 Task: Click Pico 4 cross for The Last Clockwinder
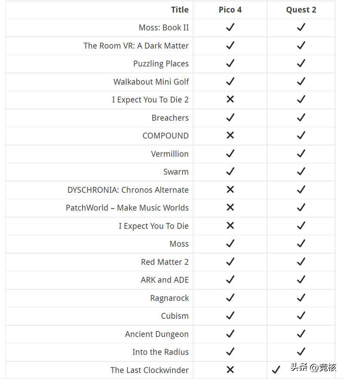click(230, 370)
